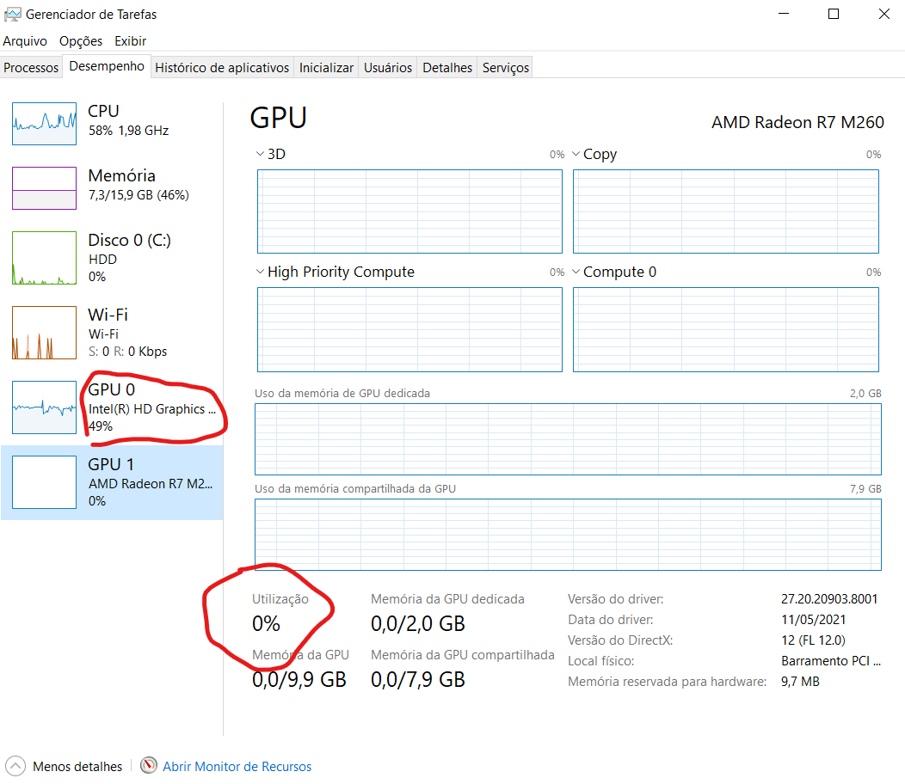
Task: Open the Exibir menu
Action: pyautogui.click(x=131, y=41)
